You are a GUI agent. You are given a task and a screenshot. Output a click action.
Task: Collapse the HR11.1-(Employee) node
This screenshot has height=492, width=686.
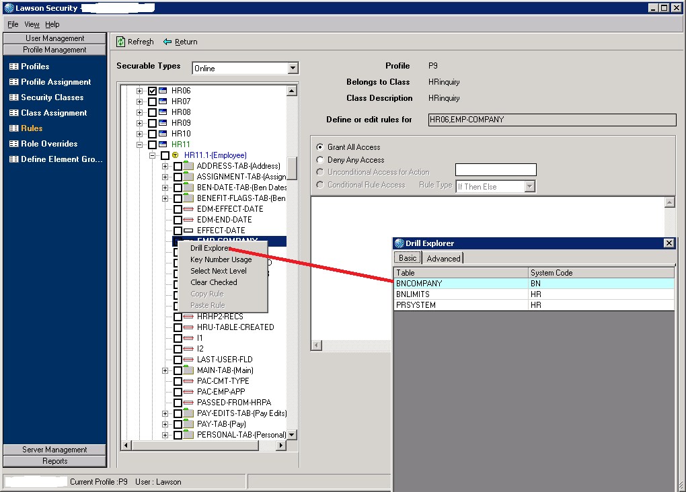coord(152,155)
